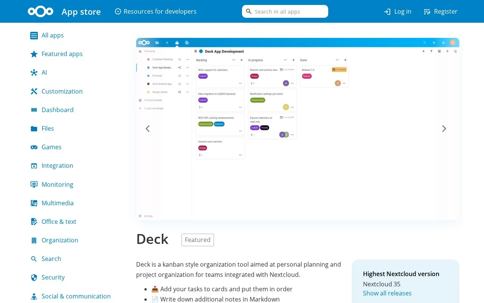
Task: Click the Log in arrow icon
Action: pos(387,12)
